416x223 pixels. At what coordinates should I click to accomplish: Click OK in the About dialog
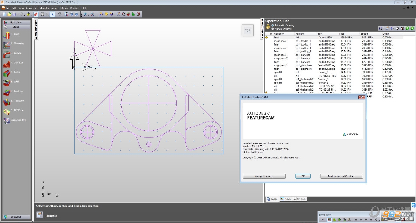click(303, 176)
